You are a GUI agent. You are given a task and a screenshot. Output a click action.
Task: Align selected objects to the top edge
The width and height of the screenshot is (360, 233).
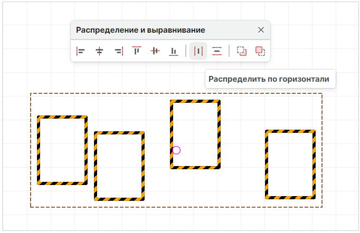[137, 51]
